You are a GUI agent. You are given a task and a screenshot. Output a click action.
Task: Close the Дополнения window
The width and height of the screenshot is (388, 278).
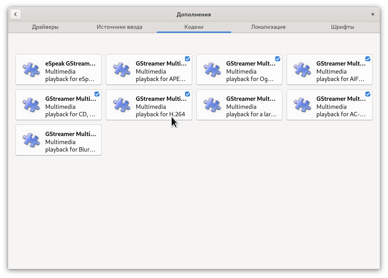click(x=373, y=14)
